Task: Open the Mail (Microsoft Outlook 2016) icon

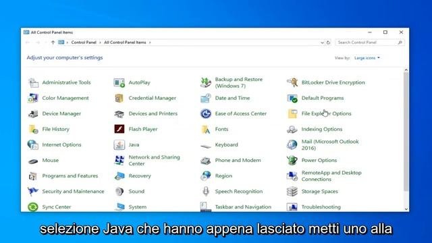Action: click(x=292, y=144)
